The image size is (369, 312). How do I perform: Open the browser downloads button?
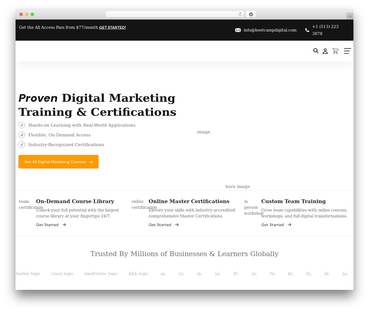(x=251, y=14)
